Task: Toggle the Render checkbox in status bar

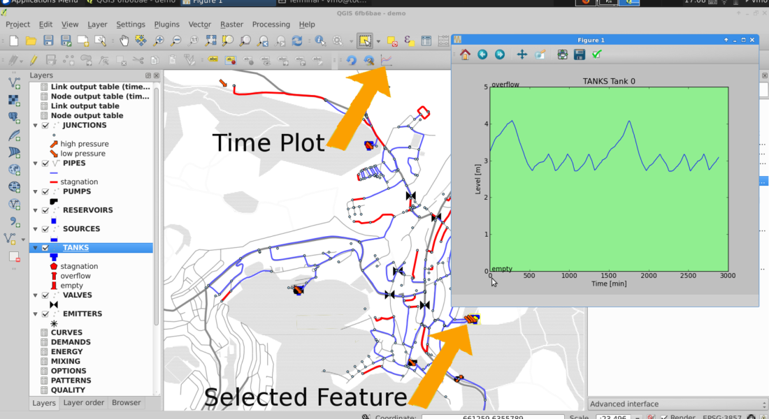Action: click(664, 416)
